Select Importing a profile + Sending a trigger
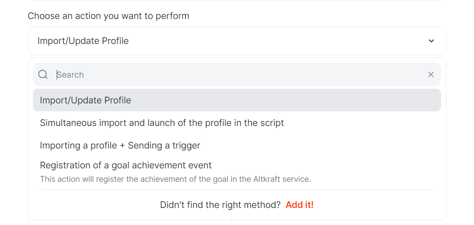The width and height of the screenshot is (474, 225). click(x=237, y=145)
